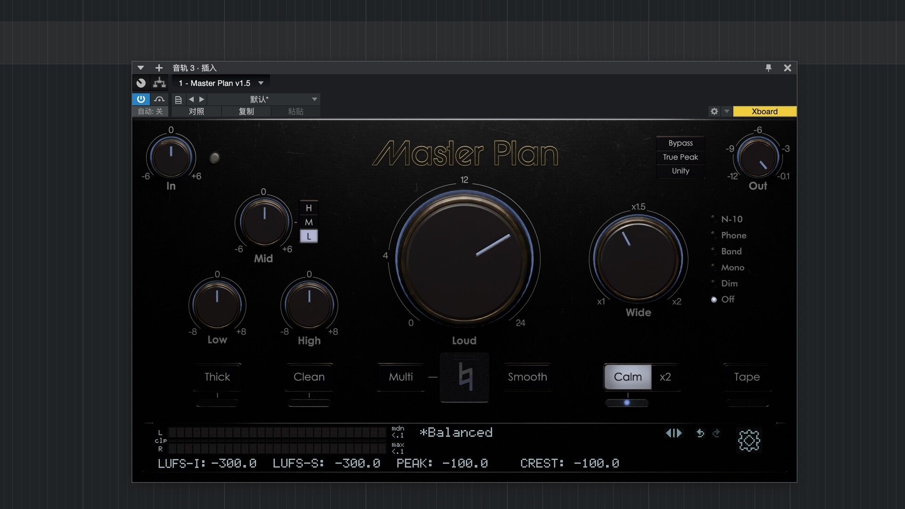Open the *Balanced preset name
Viewport: 905px width, 509px height.
456,432
